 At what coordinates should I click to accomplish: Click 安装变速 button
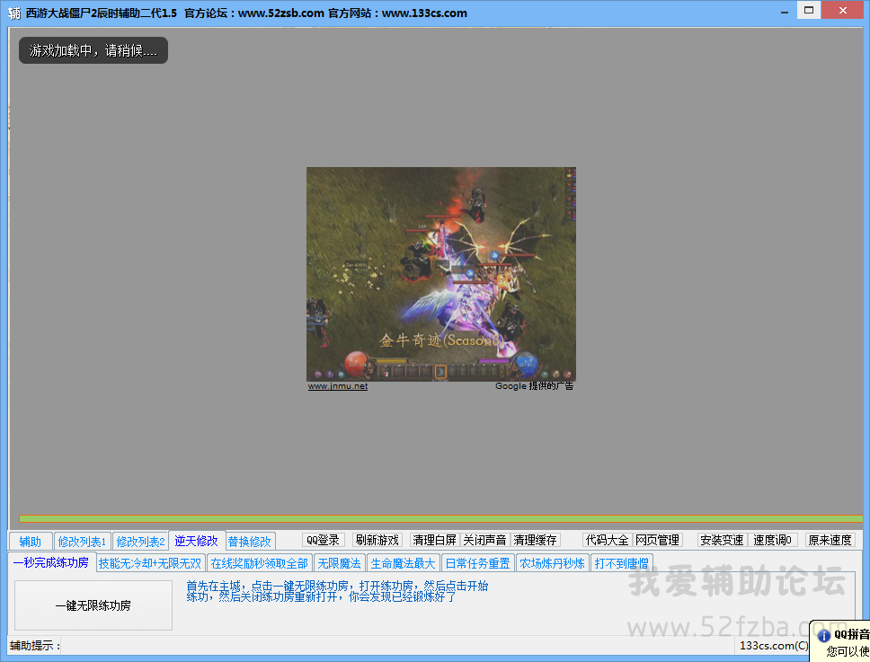click(722, 541)
